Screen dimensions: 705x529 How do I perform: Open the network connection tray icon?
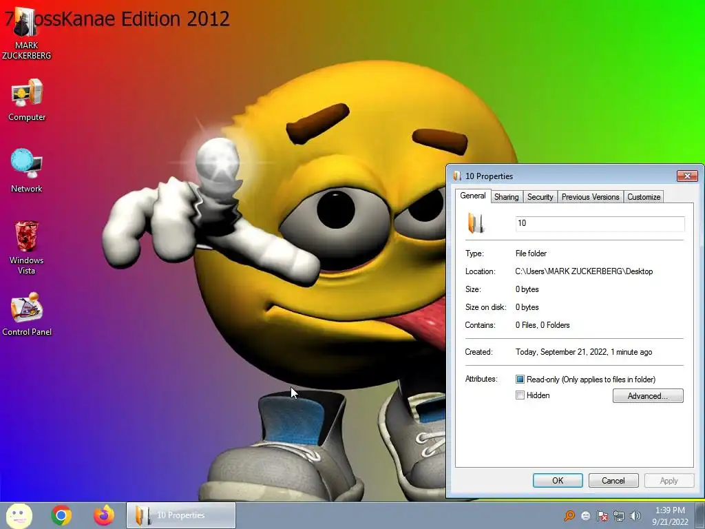click(x=619, y=516)
